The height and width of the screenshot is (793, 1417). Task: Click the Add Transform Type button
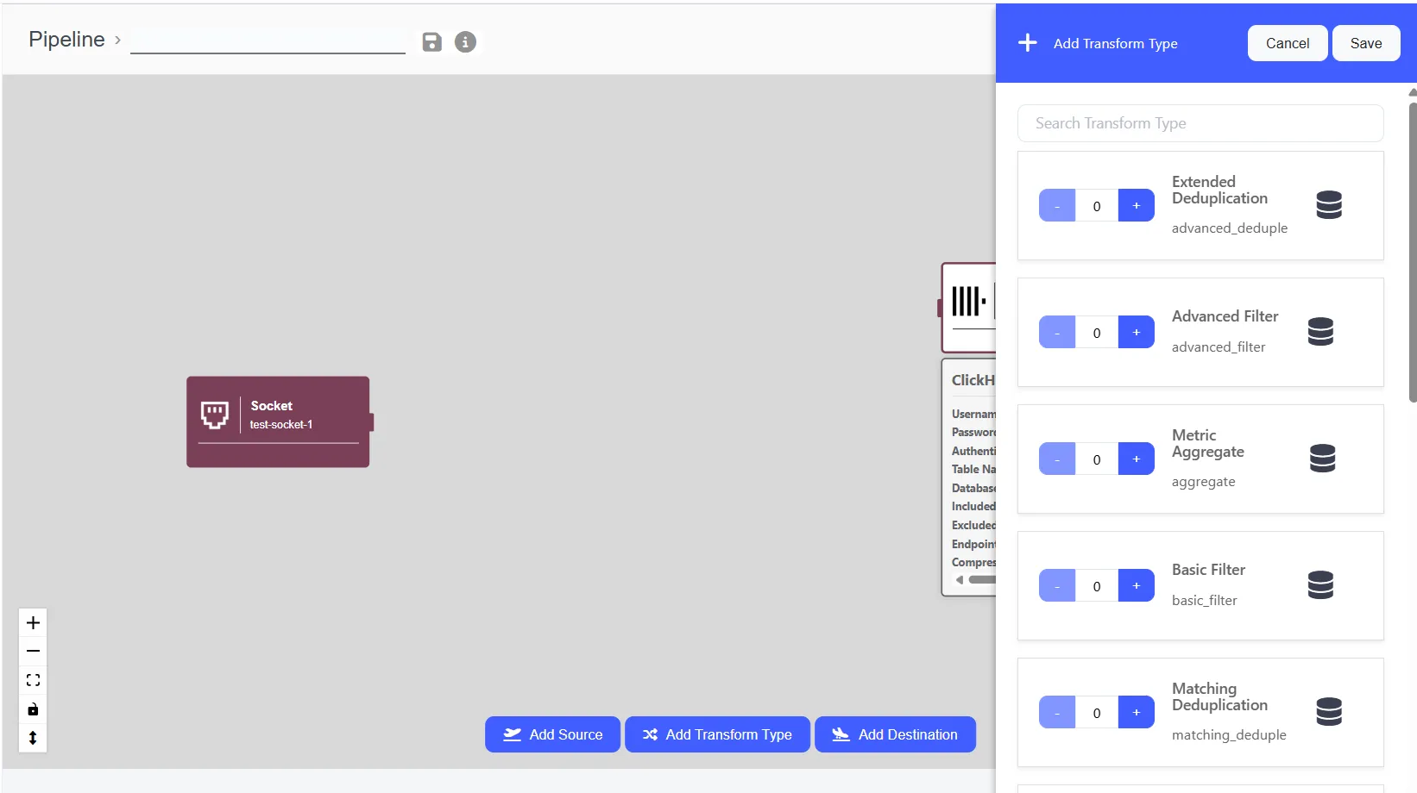point(717,734)
